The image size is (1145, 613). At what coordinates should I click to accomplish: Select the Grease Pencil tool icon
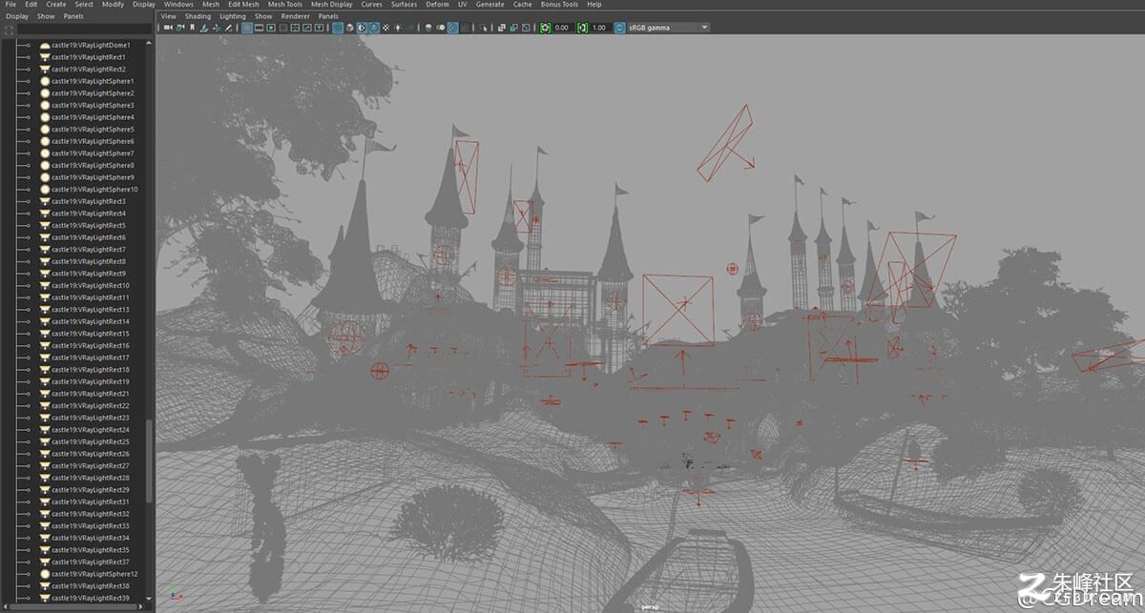click(227, 28)
